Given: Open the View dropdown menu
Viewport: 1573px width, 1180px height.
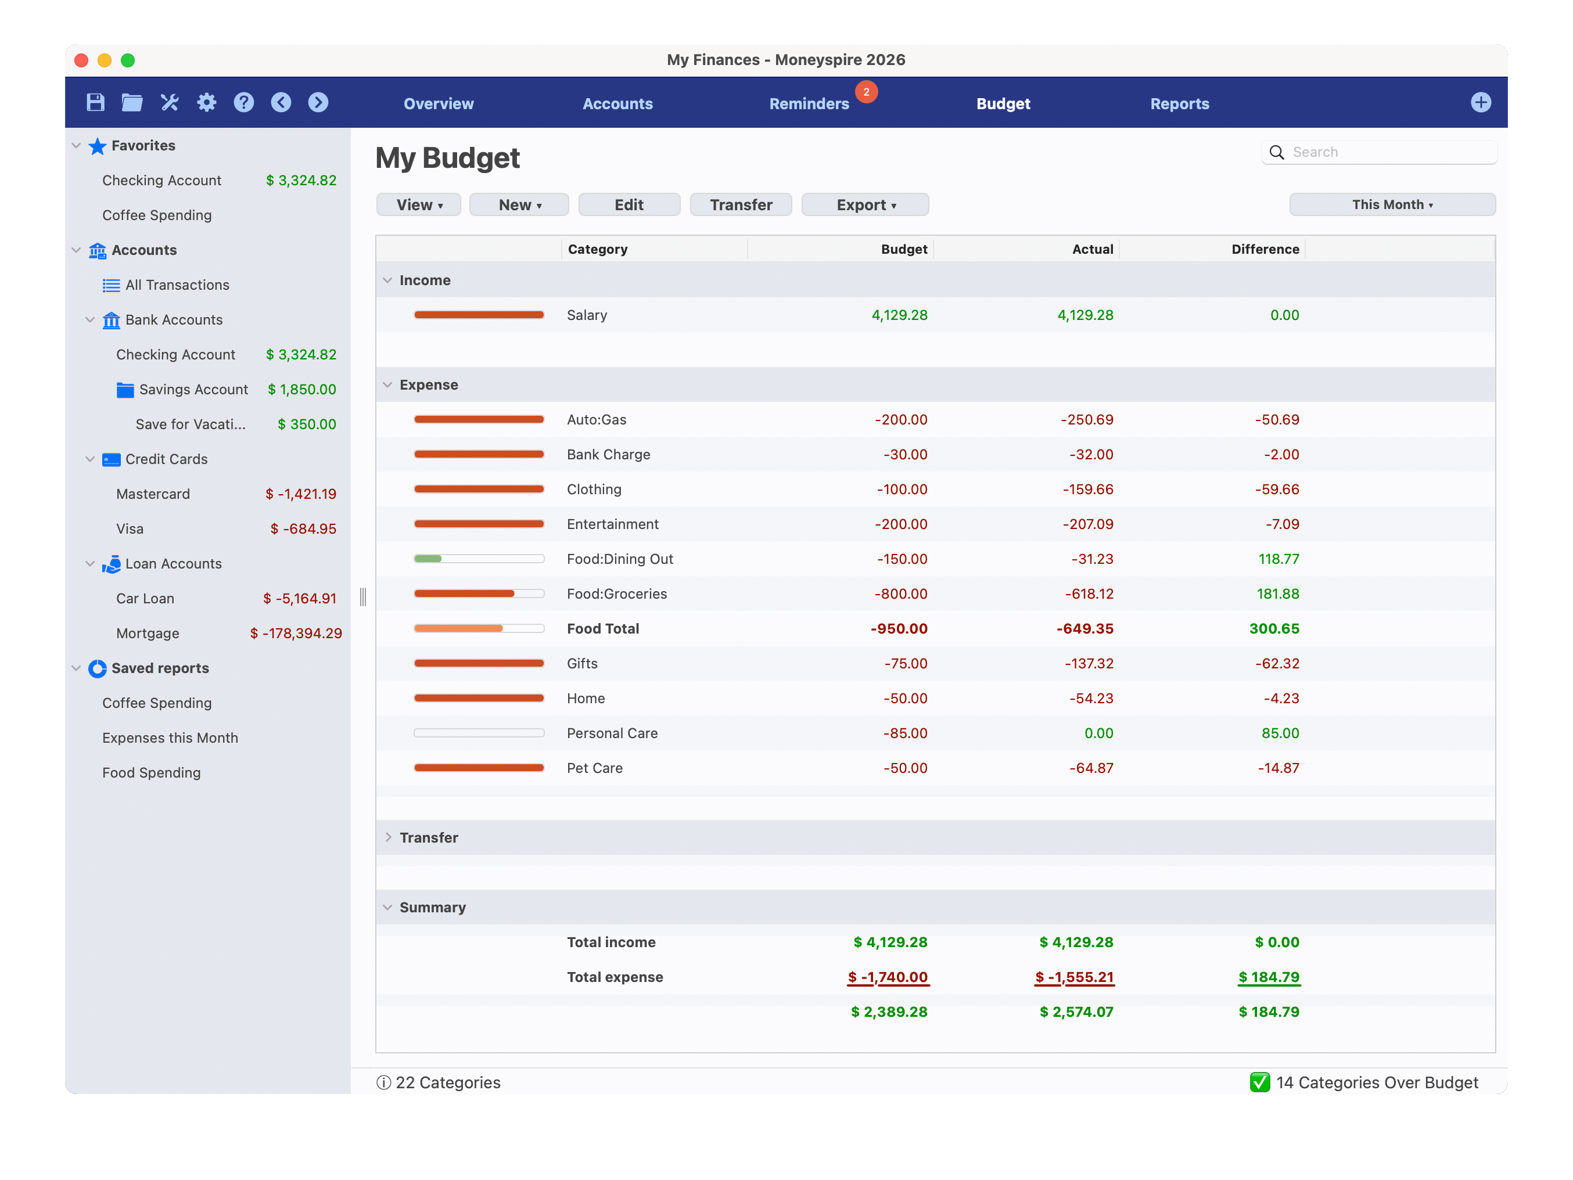Looking at the screenshot, I should (x=419, y=205).
